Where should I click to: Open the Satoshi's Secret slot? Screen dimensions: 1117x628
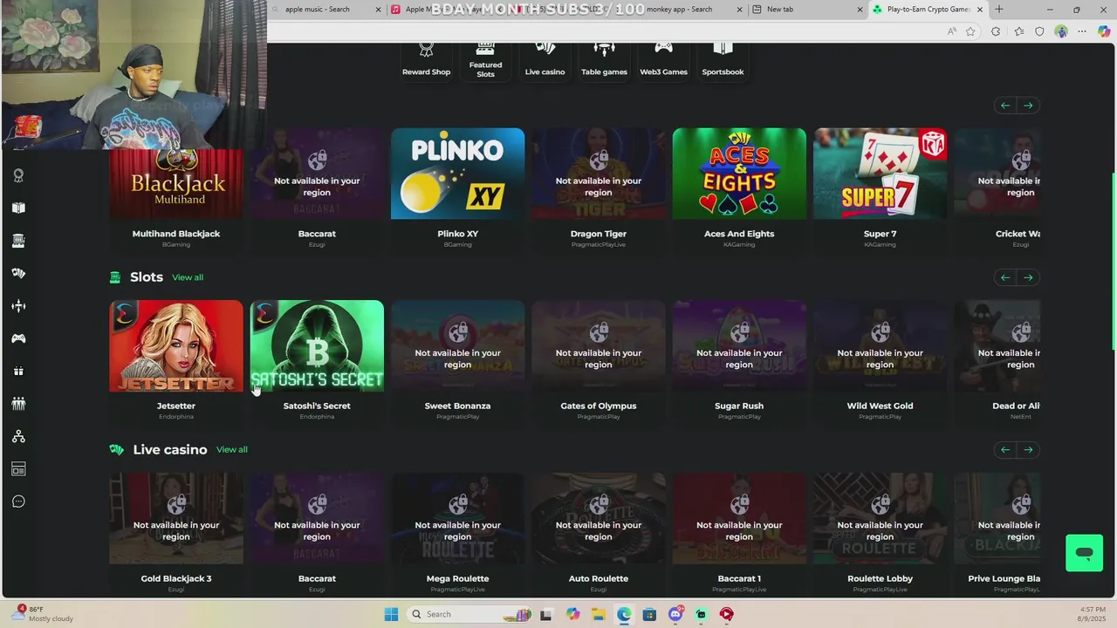[x=317, y=346]
